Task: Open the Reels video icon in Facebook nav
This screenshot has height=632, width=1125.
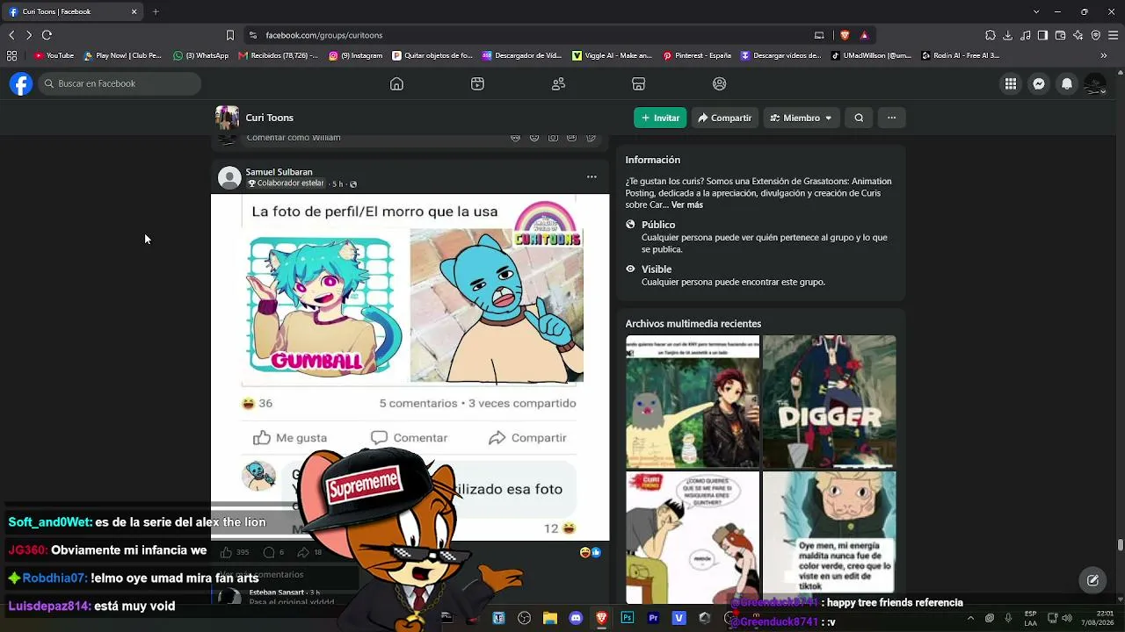Action: pyautogui.click(x=477, y=84)
